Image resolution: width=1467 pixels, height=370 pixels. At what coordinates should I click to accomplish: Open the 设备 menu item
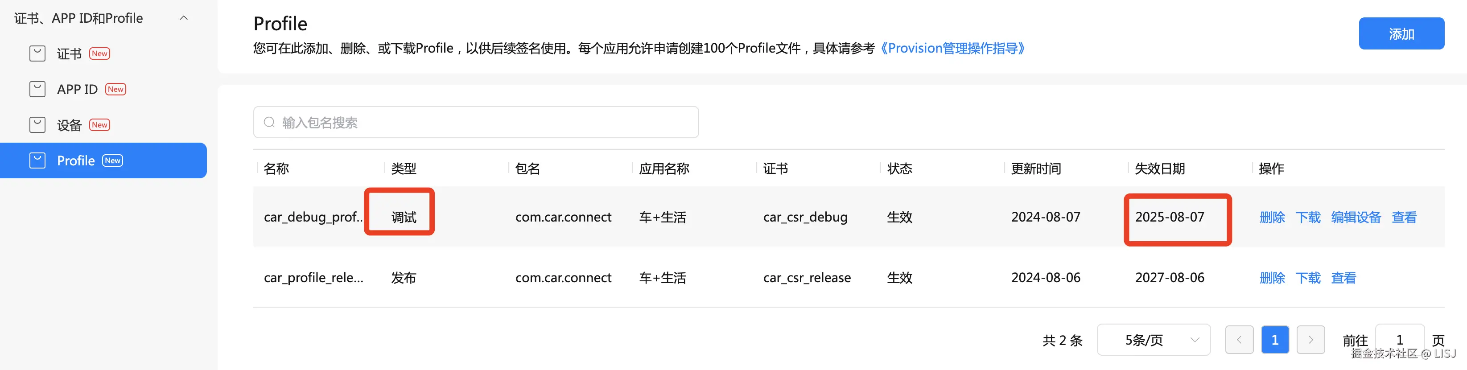tap(70, 125)
